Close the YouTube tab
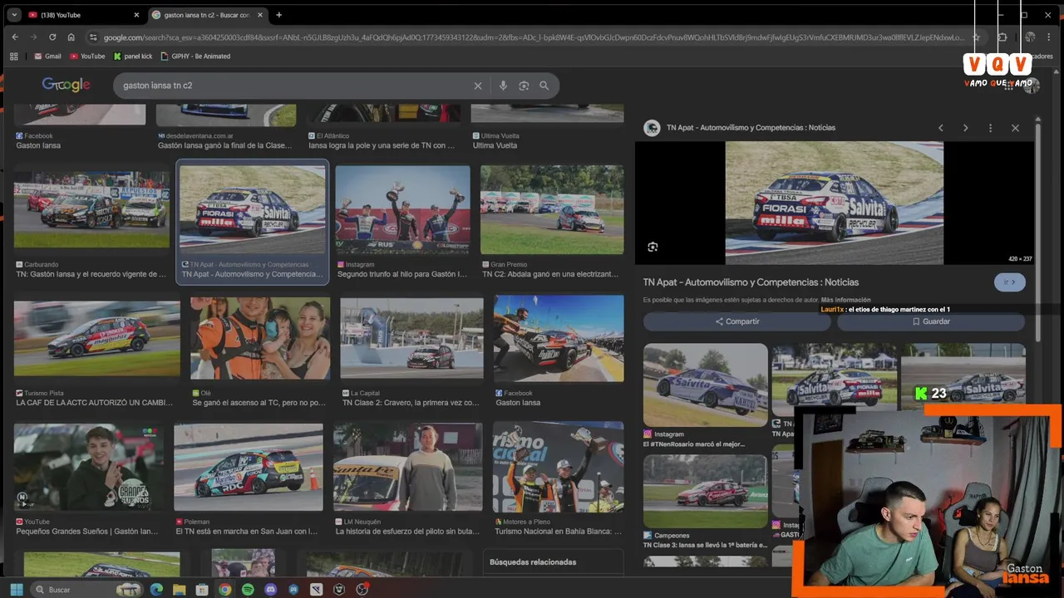 [136, 15]
